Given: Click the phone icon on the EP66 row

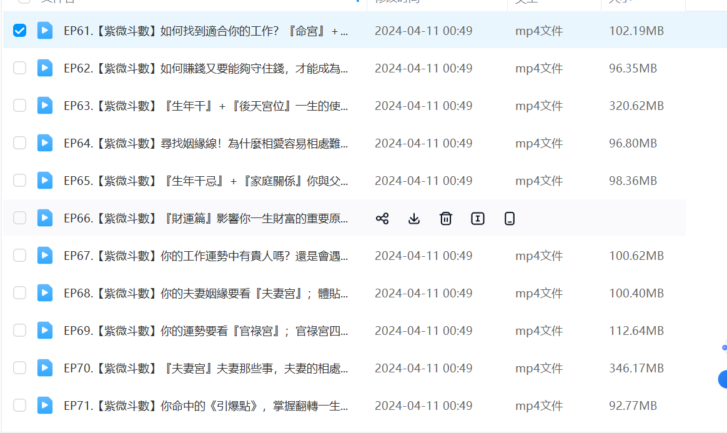Looking at the screenshot, I should (x=510, y=218).
